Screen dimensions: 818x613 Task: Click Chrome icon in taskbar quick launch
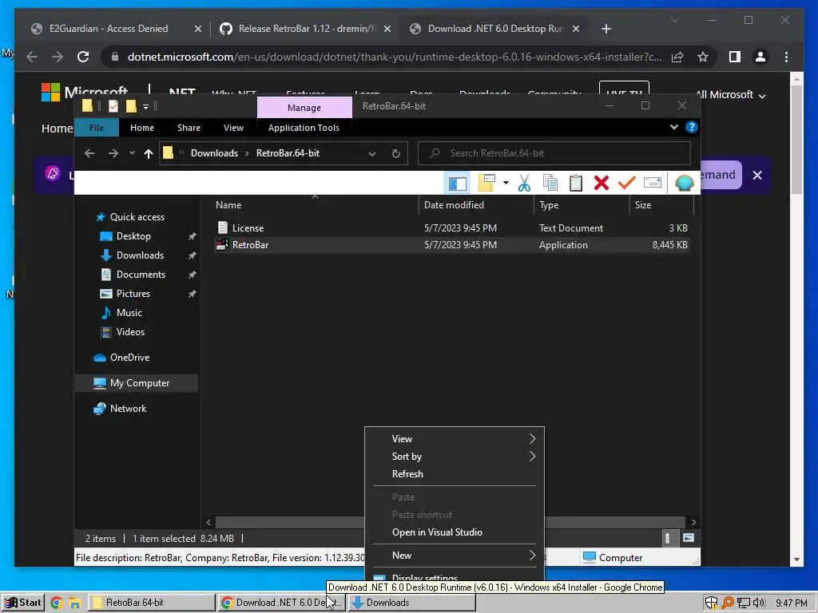tap(57, 603)
